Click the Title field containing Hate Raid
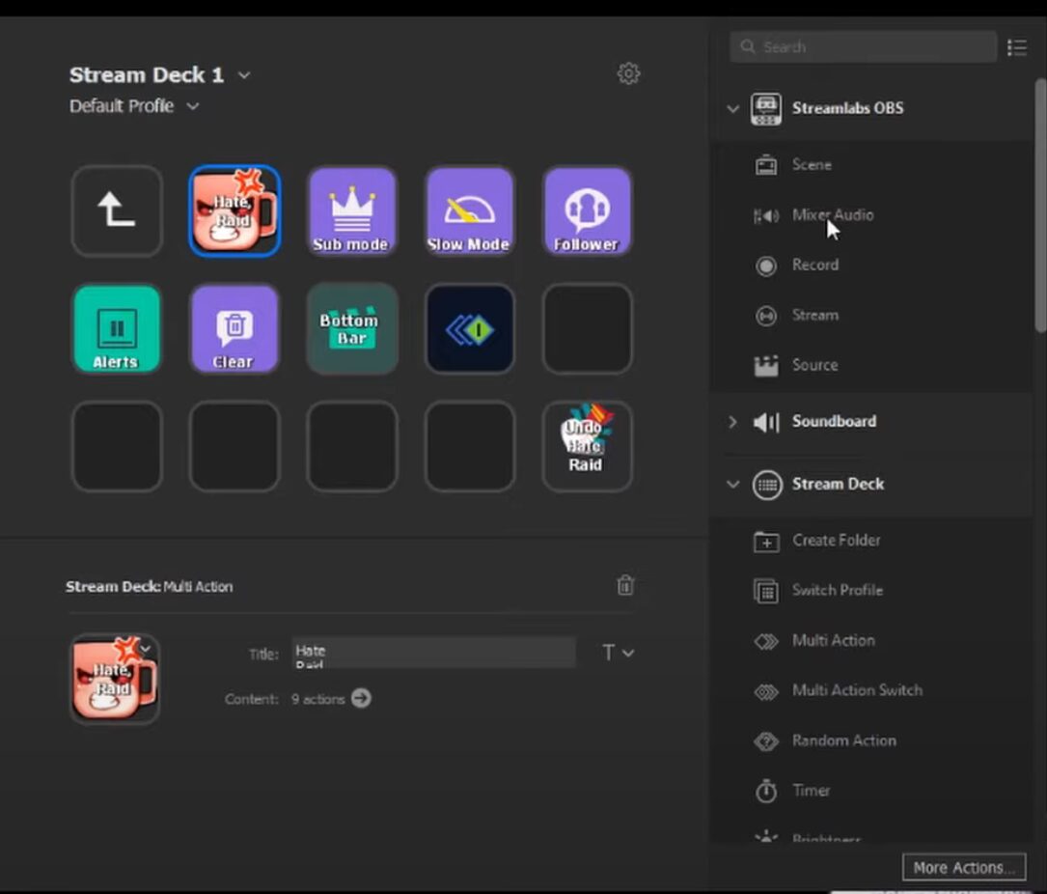Image resolution: width=1047 pixels, height=894 pixels. pos(434,653)
